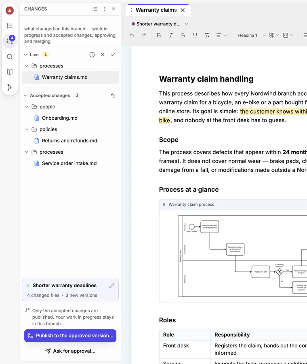Expand the Shorter warranty deadlines card
The height and width of the screenshot is (364, 307).
coord(28,286)
